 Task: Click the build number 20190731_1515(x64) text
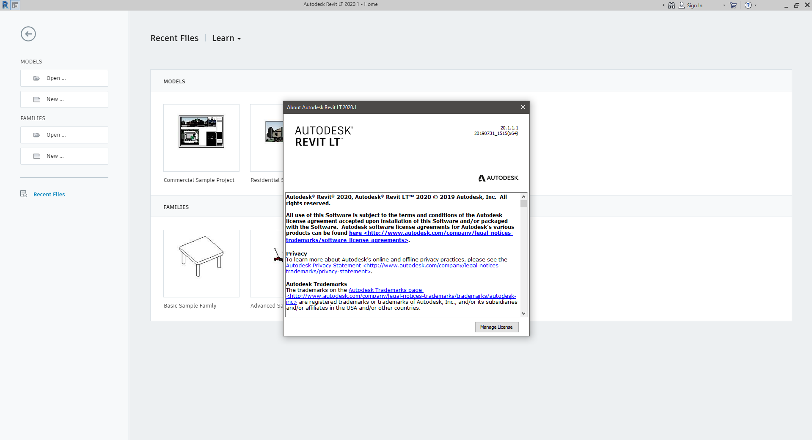pyautogui.click(x=496, y=133)
